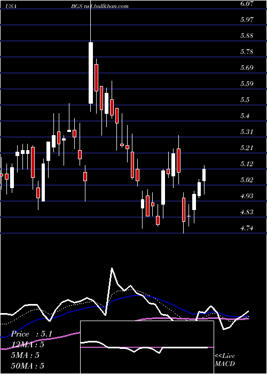This screenshot has height=374, width=267.
Task: Click the 6.07 price axis label
Action: 246,4
